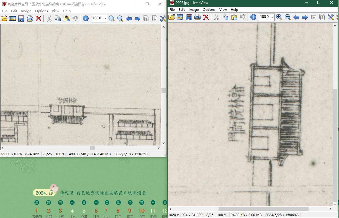Open image Information icon in right window
This screenshot has width=339, height=218.
tap(253, 17)
